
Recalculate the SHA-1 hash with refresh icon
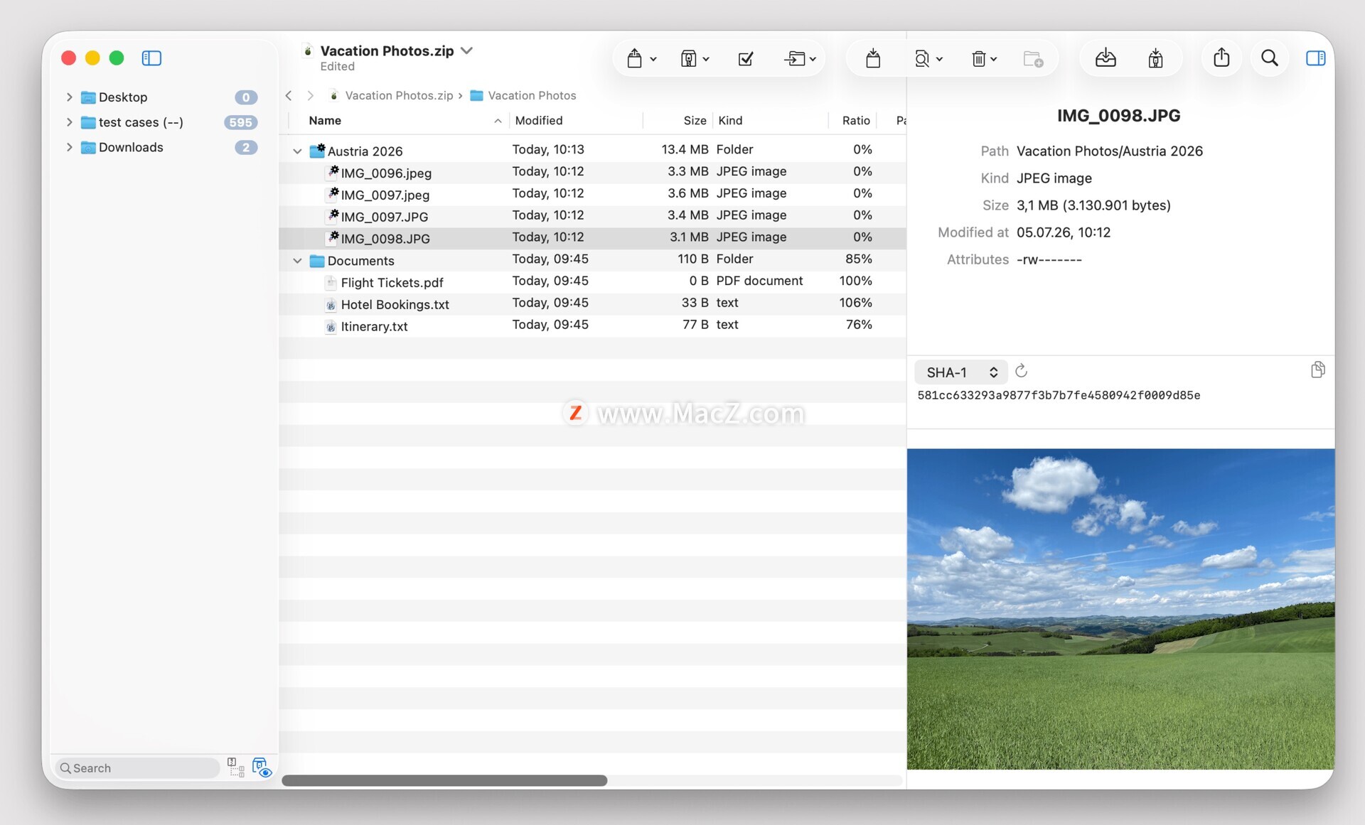click(1021, 371)
